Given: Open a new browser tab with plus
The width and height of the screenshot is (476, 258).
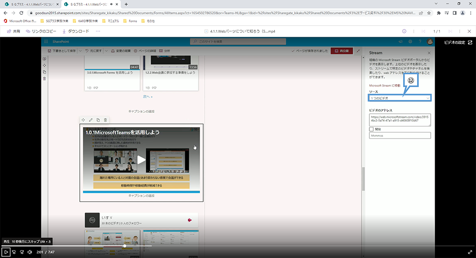Looking at the screenshot, I should [x=126, y=4].
